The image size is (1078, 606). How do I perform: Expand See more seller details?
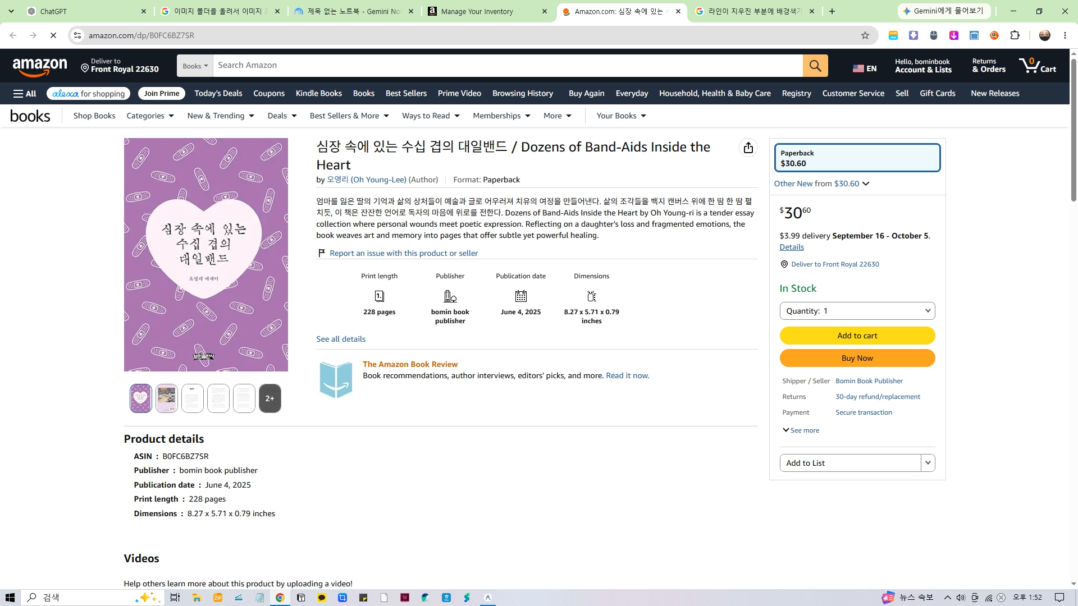click(801, 430)
